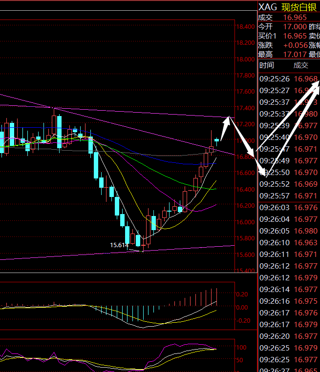Select the 09:26:25 tick priced 16.979

coord(289,348)
